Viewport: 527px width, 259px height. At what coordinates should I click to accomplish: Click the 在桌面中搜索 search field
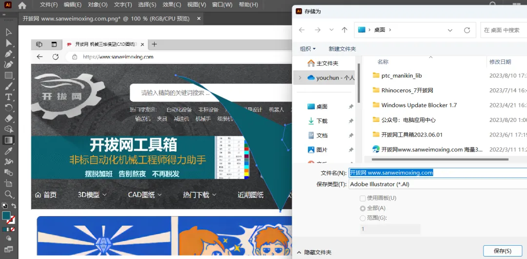(x=504, y=30)
